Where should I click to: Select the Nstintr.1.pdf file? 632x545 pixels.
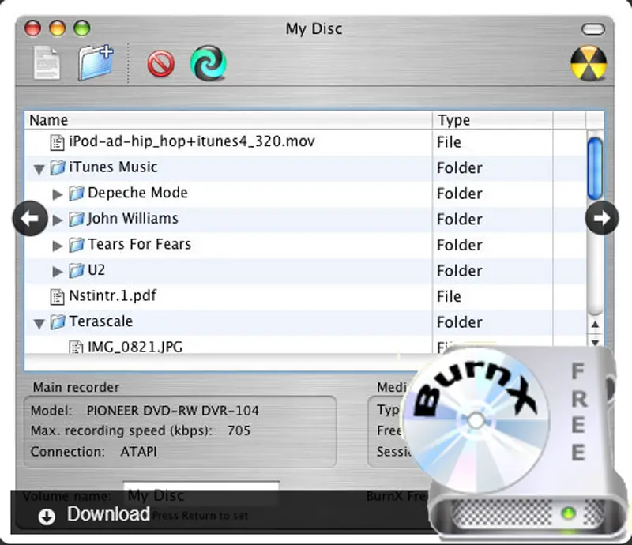point(112,295)
